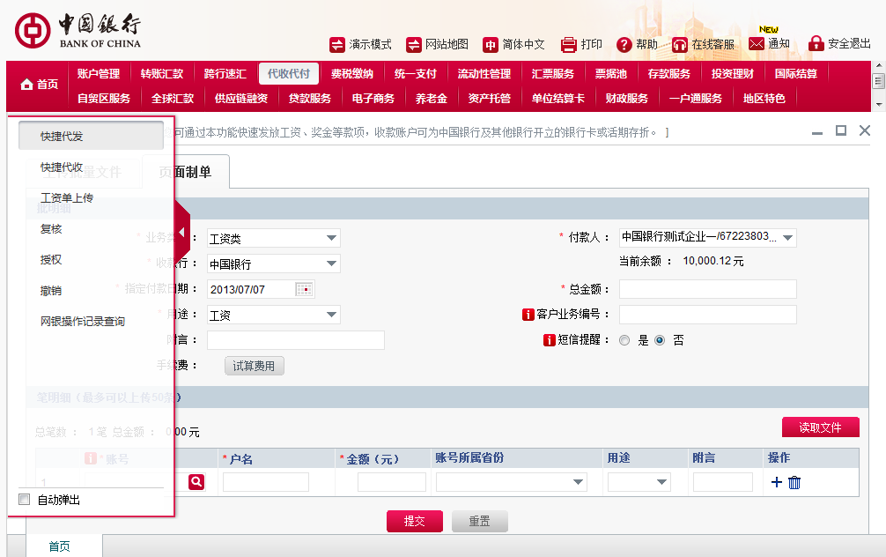The width and height of the screenshot is (886, 557).
Task: Switch to the 页面制单 tab
Action: tap(193, 173)
